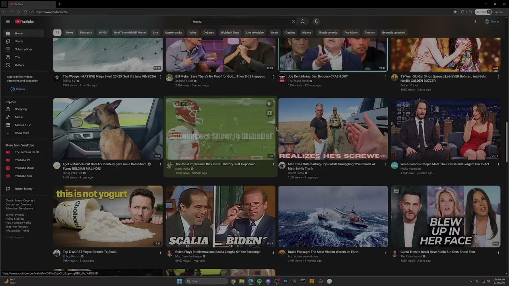
Task: Open Subscriptions in the sidebar
Action: tap(24, 49)
